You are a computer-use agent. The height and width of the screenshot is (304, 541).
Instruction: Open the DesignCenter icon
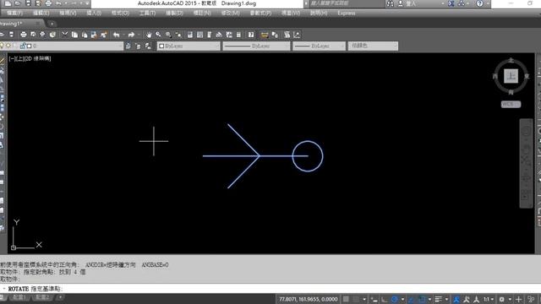199,35
